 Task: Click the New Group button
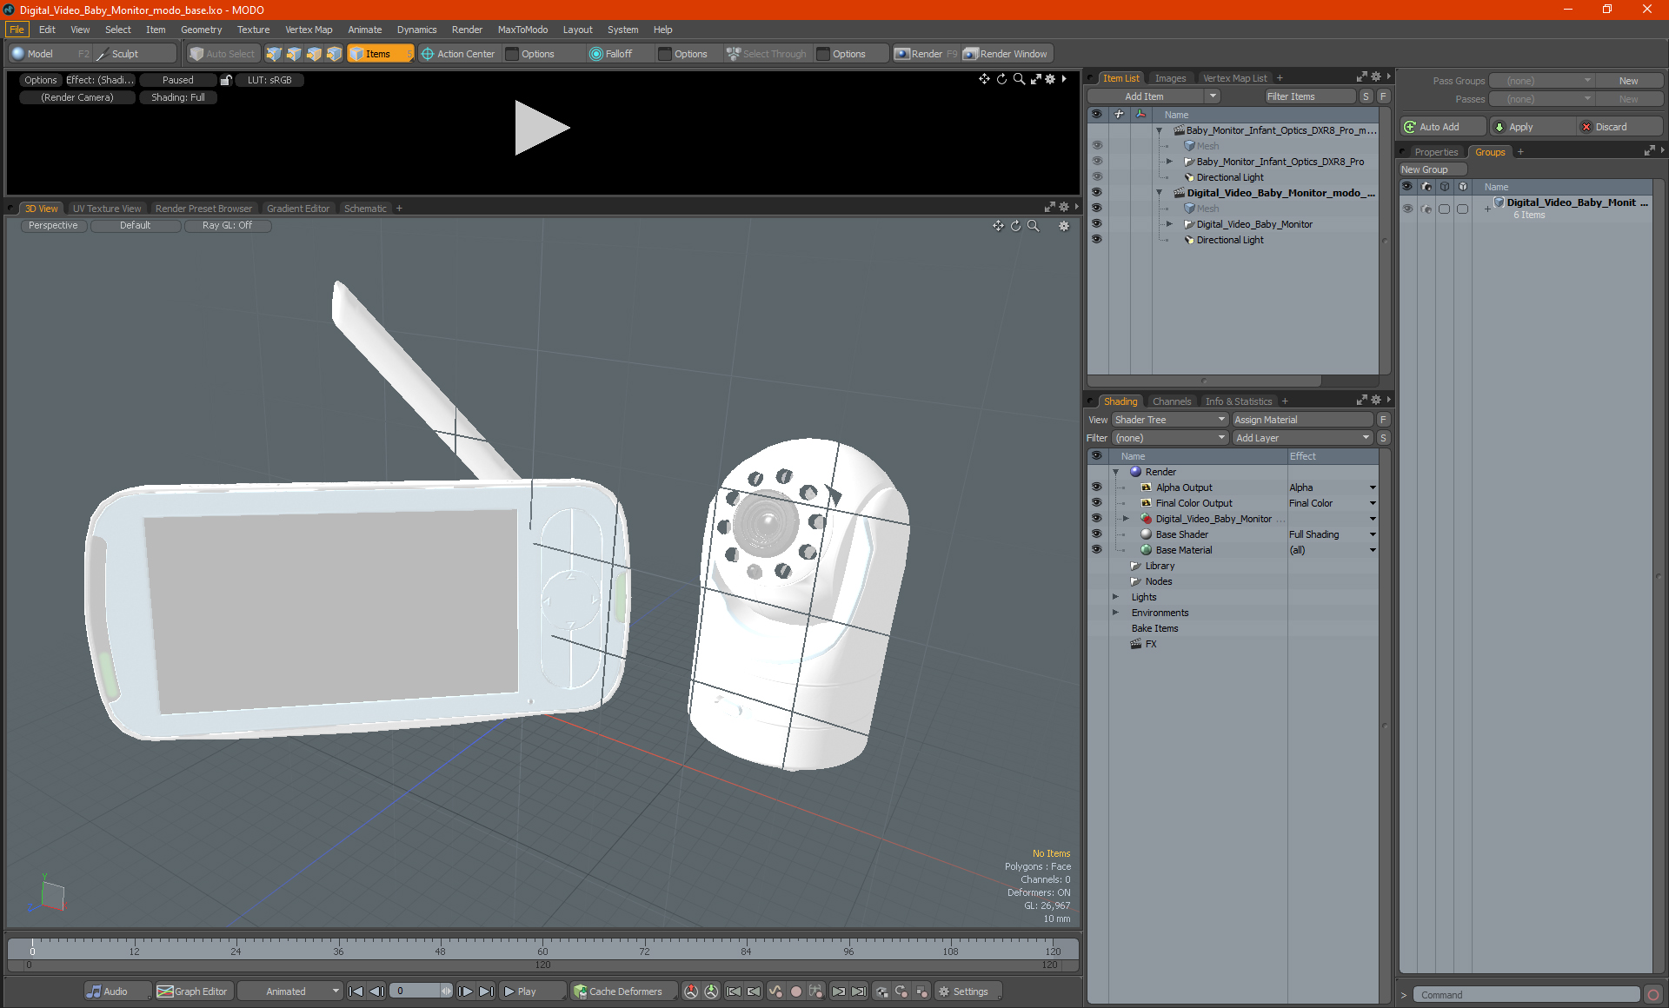click(x=1433, y=169)
